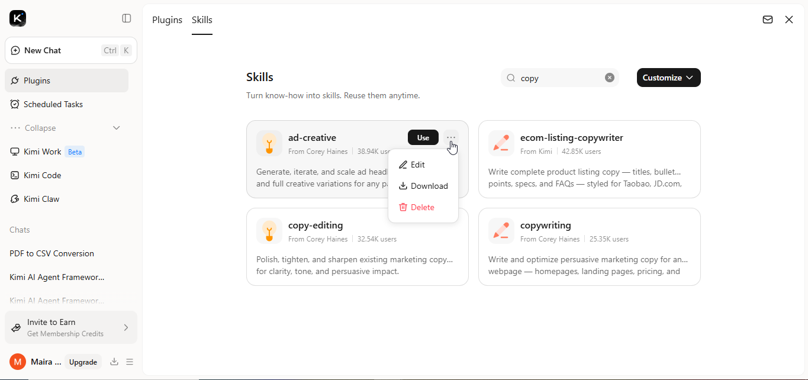
Task: Toggle the sidebar panel icon
Action: pyautogui.click(x=127, y=18)
